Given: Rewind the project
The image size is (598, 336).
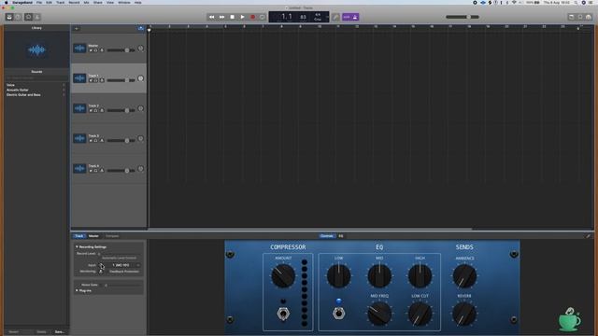Looking at the screenshot, I should [212, 17].
